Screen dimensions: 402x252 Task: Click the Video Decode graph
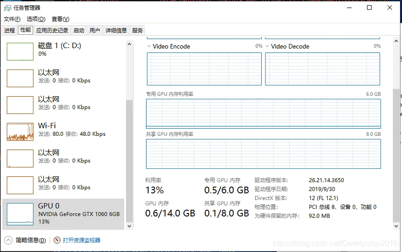pos(323,69)
